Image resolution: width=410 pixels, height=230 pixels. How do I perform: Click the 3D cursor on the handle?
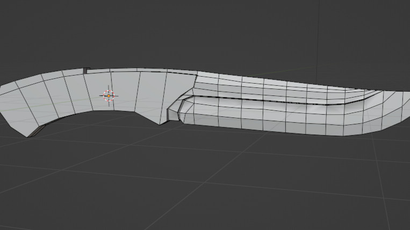[x=109, y=96]
